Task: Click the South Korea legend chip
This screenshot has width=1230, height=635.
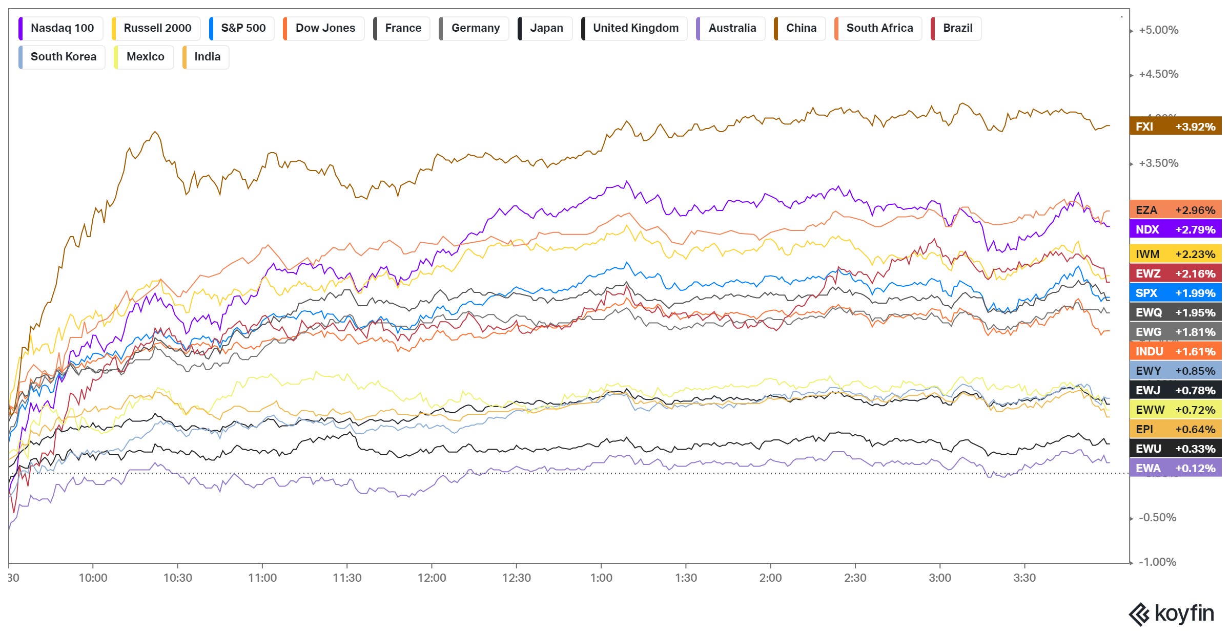Action: [x=61, y=57]
